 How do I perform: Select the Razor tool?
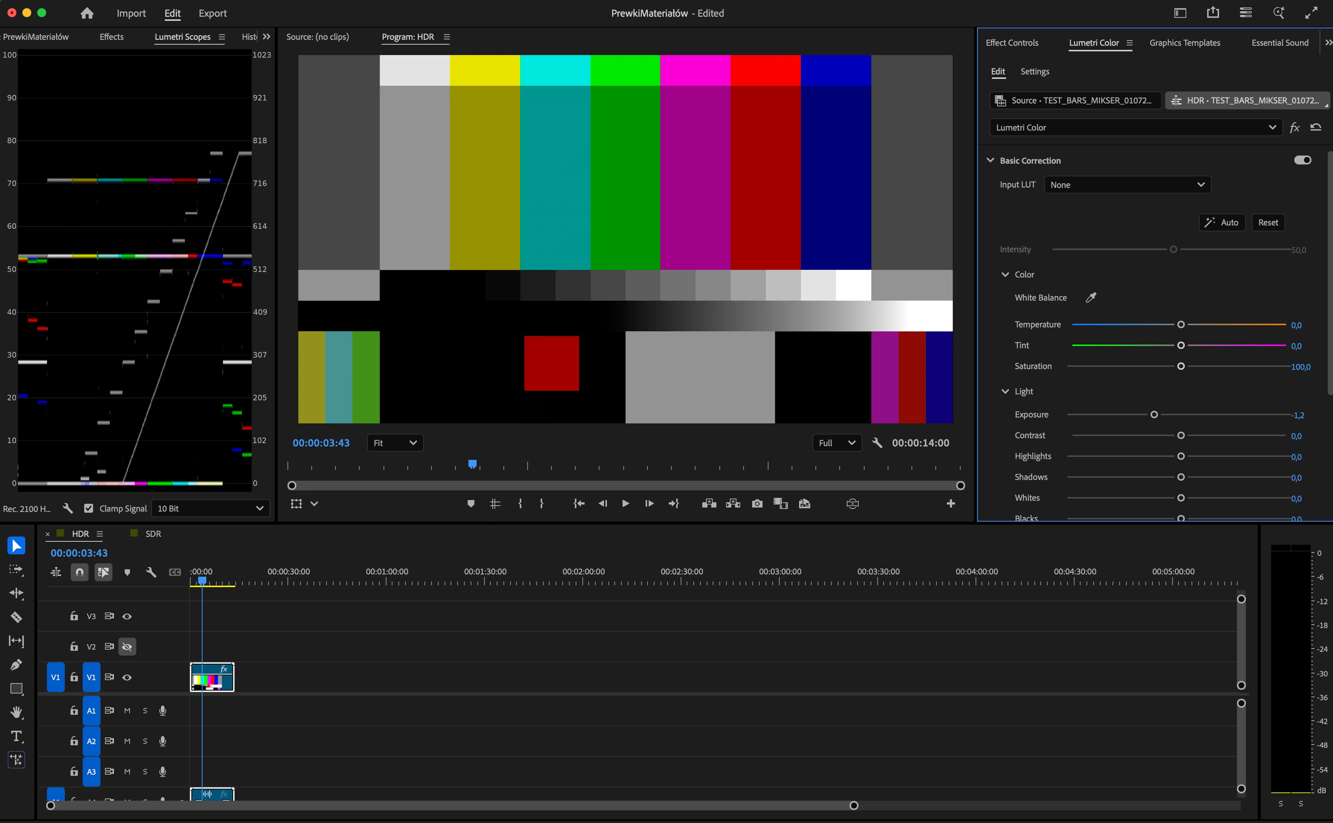(x=16, y=617)
